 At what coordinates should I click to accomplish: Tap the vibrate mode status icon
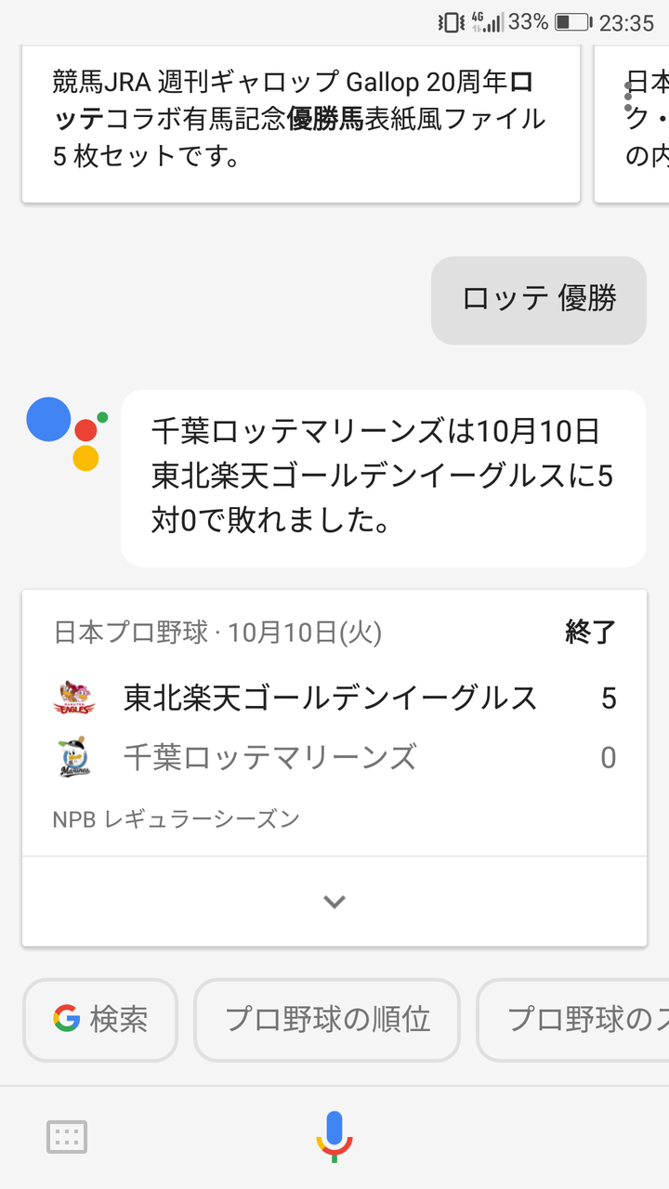pos(452,21)
